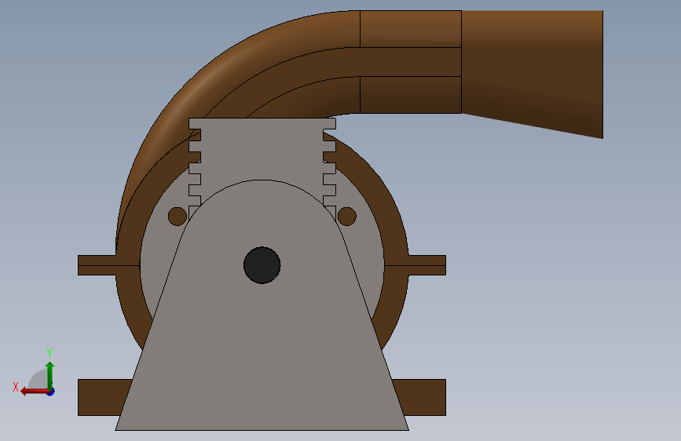Select the small brown hole right of bracket
681x441 pixels.
click(347, 216)
